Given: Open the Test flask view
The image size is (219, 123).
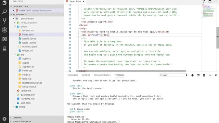Looking at the screenshot, I should click(x=4, y=49).
